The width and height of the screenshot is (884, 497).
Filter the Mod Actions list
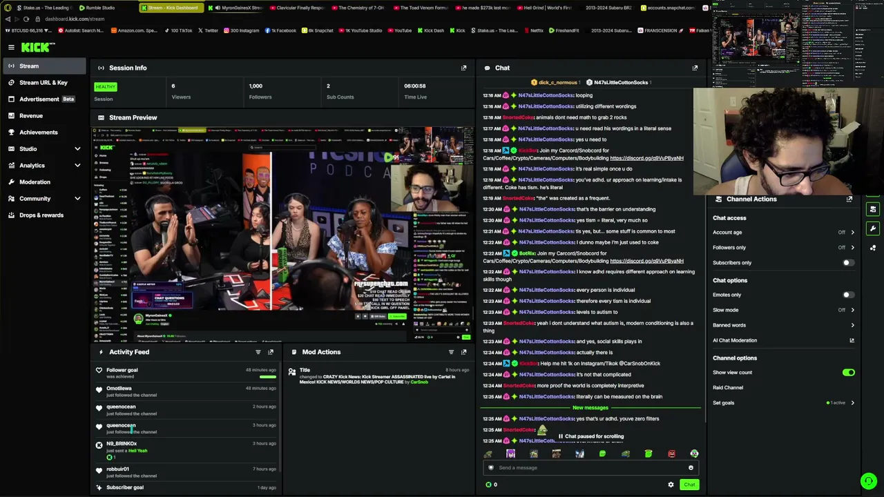451,352
